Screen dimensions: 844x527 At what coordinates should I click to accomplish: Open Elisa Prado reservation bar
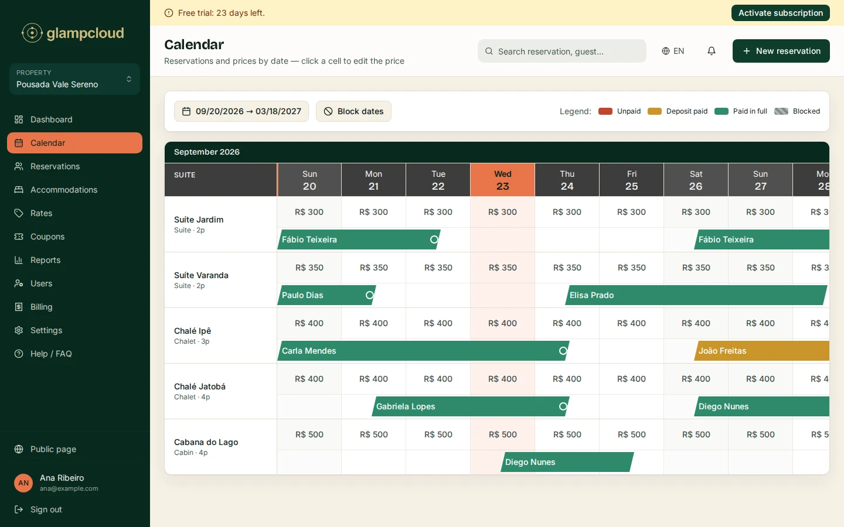pos(696,295)
